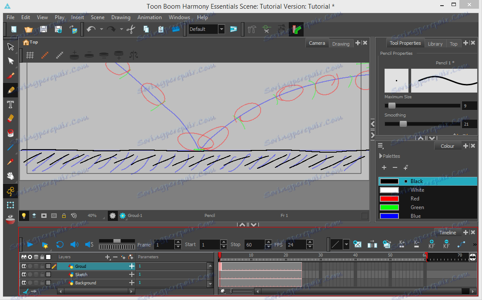Show the grid in Camera view
Image resolution: width=482 pixels, height=300 pixels.
tap(30, 55)
